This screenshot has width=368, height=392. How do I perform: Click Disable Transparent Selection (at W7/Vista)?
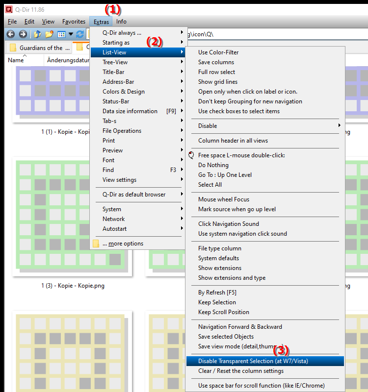(x=265, y=361)
